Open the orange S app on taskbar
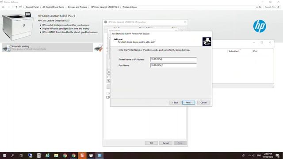 (x=82, y=155)
